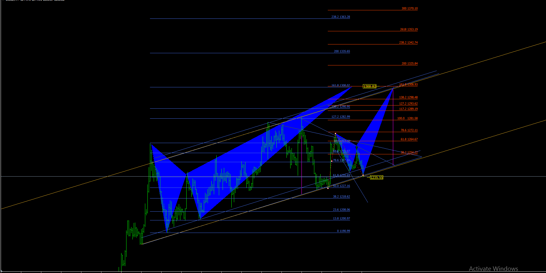The height and width of the screenshot is (273, 546).
Task: Select the blue level label "238.2 1363.28"
Action: [x=341, y=17]
